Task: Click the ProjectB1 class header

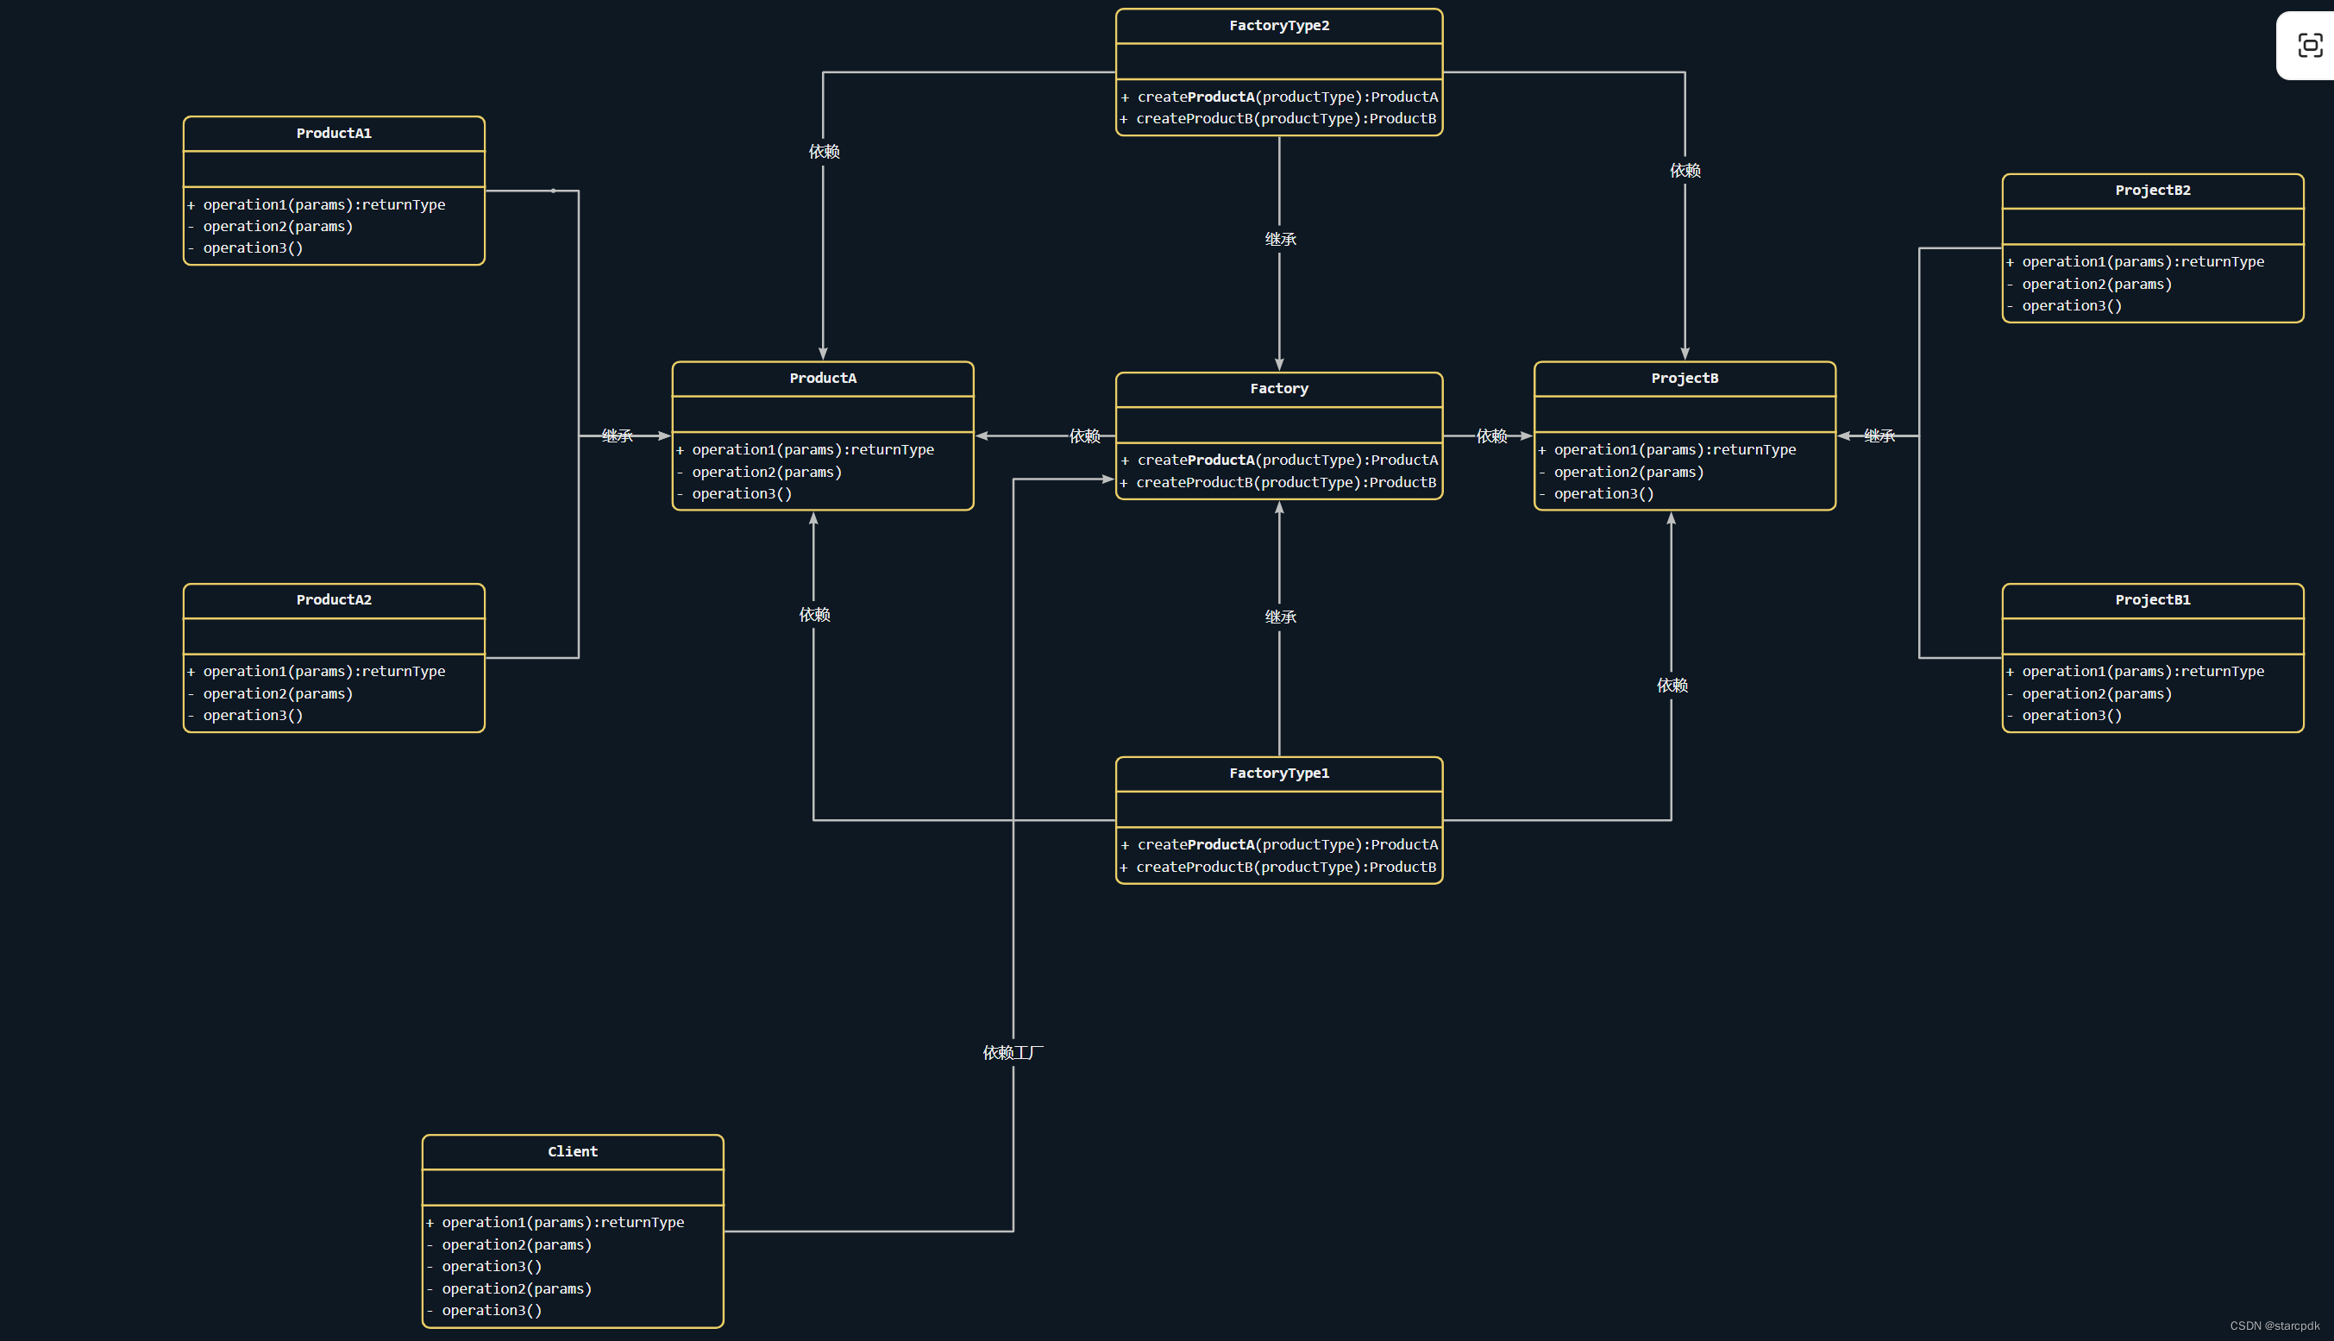Action: coord(2153,599)
